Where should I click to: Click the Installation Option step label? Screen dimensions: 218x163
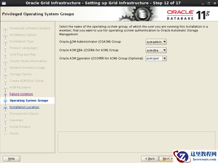pos(23,35)
